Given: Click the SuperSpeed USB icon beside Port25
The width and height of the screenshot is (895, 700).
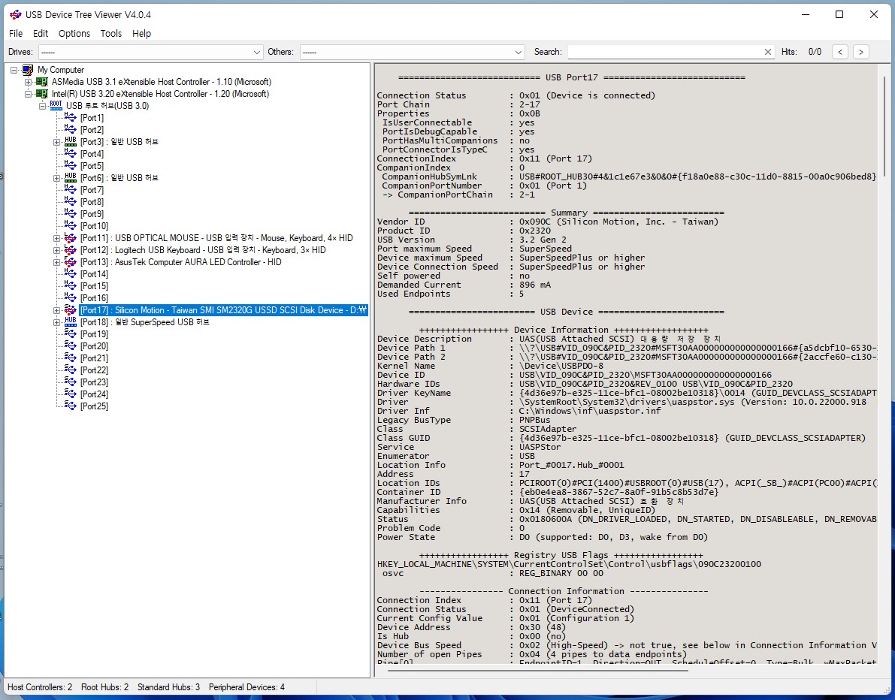Looking at the screenshot, I should pos(70,406).
